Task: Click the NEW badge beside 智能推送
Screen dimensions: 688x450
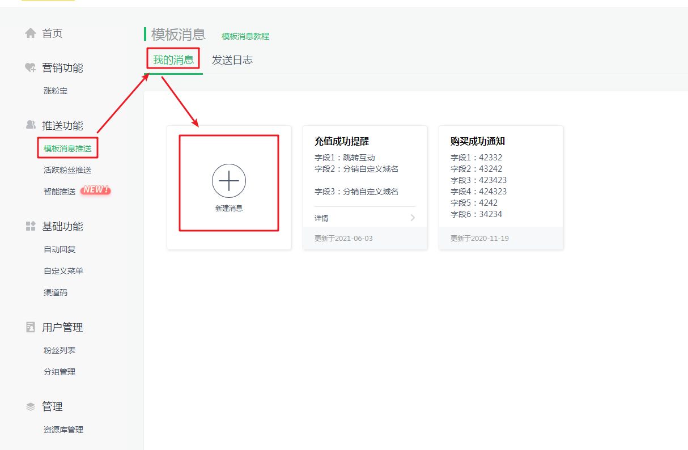Action: click(x=95, y=191)
